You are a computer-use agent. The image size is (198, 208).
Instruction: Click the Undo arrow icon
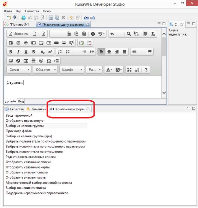(112, 34)
